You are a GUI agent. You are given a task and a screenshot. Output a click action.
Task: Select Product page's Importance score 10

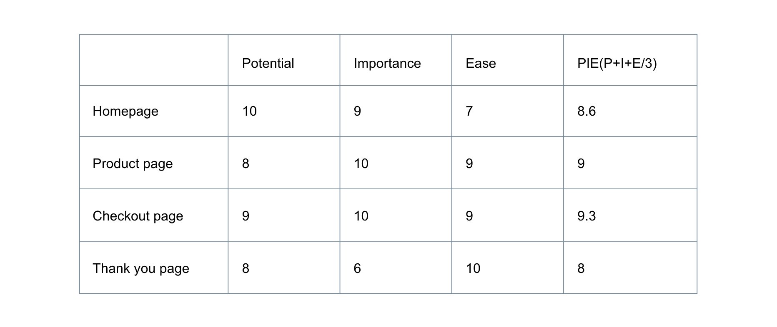tap(361, 163)
